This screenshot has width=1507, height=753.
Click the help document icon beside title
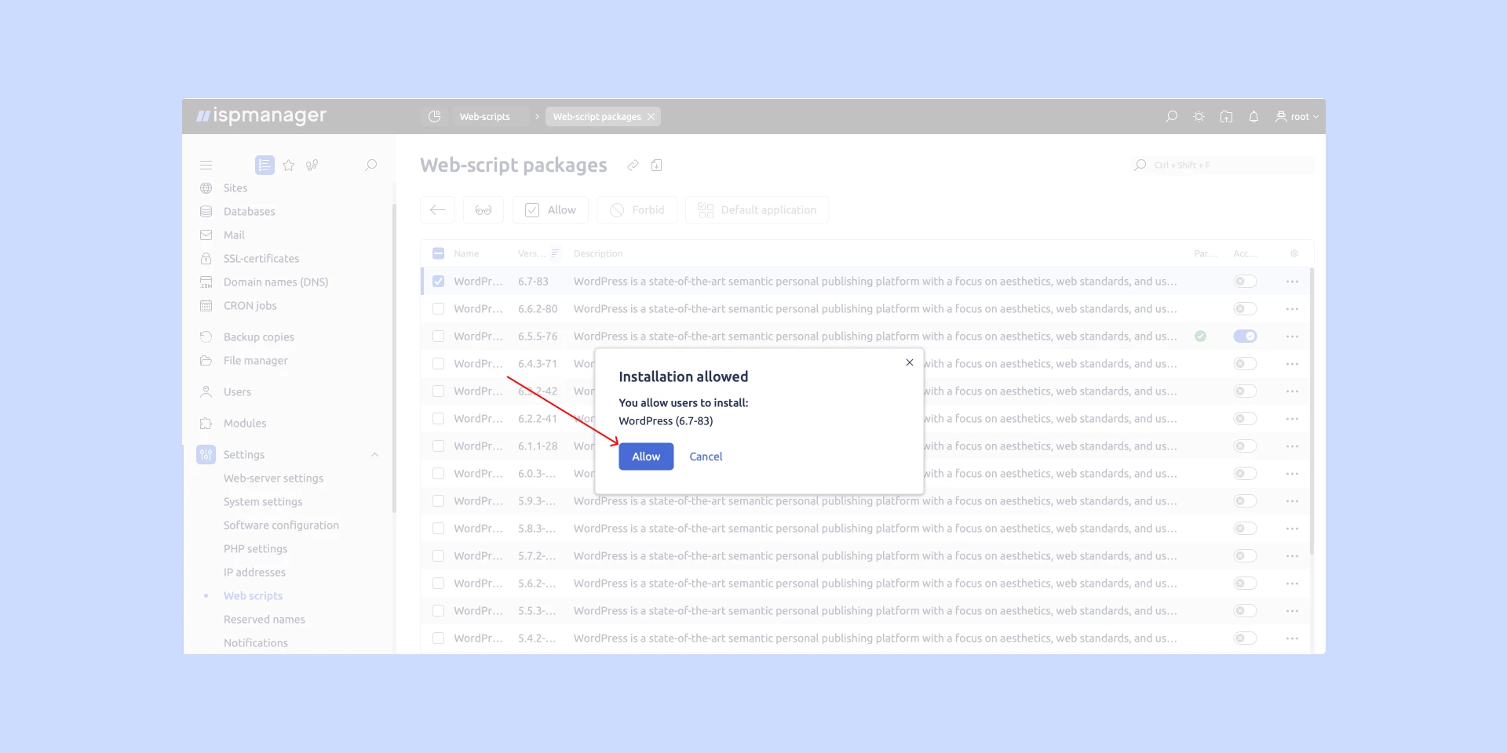pos(657,166)
